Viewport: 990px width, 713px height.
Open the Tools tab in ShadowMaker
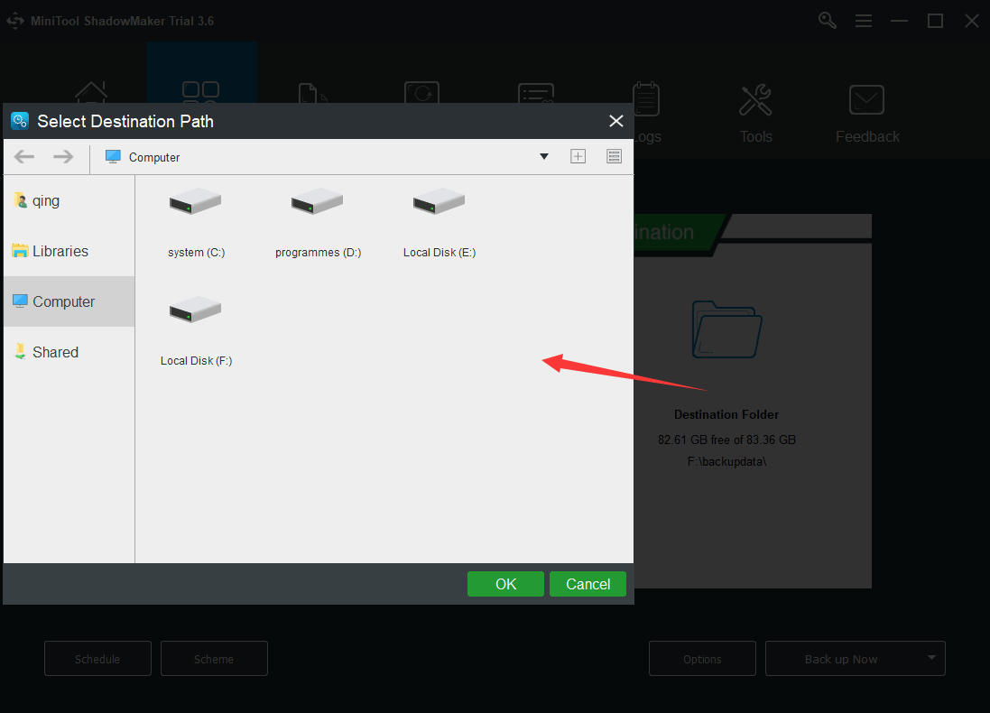755,114
